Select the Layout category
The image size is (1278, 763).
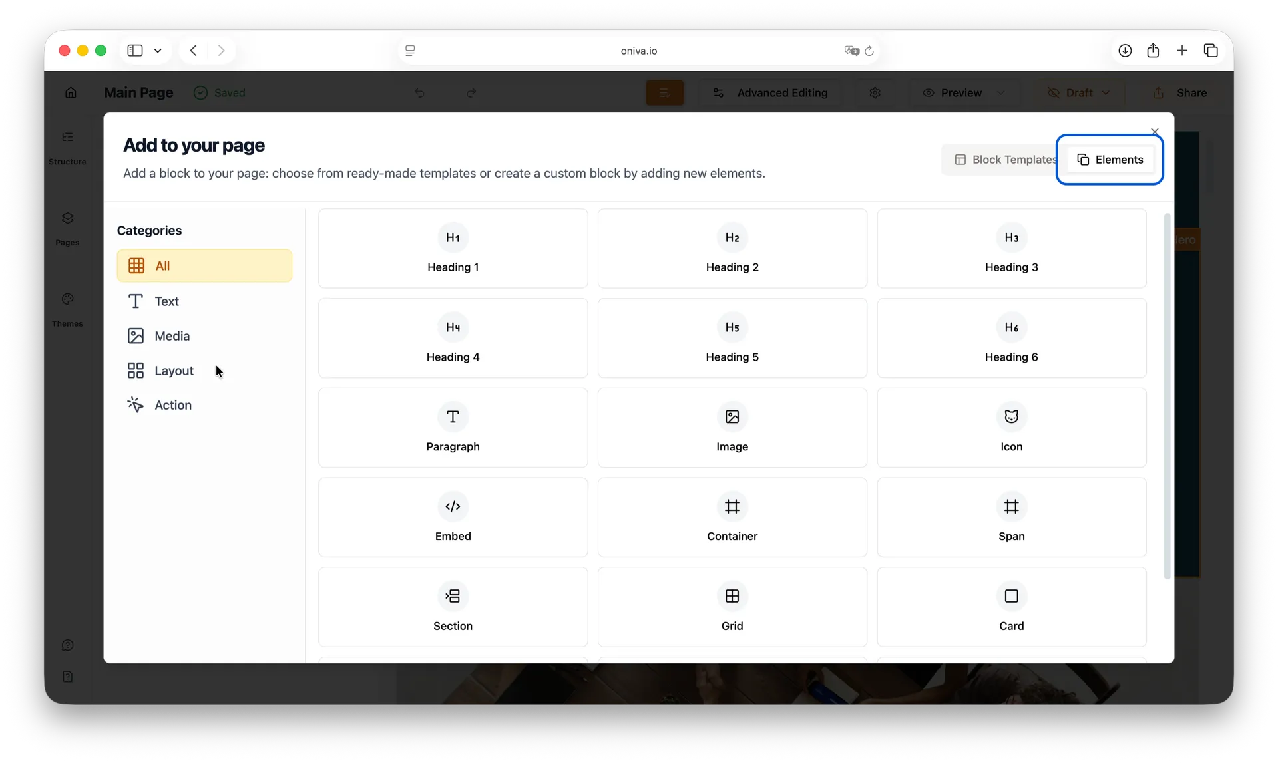point(174,370)
